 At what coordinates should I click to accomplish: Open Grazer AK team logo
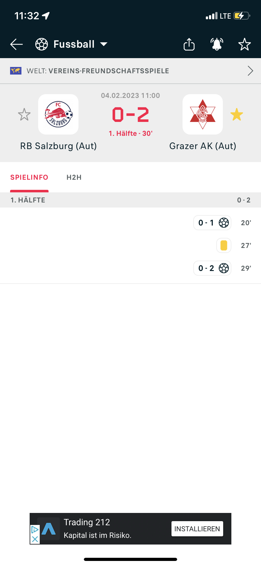tap(203, 114)
